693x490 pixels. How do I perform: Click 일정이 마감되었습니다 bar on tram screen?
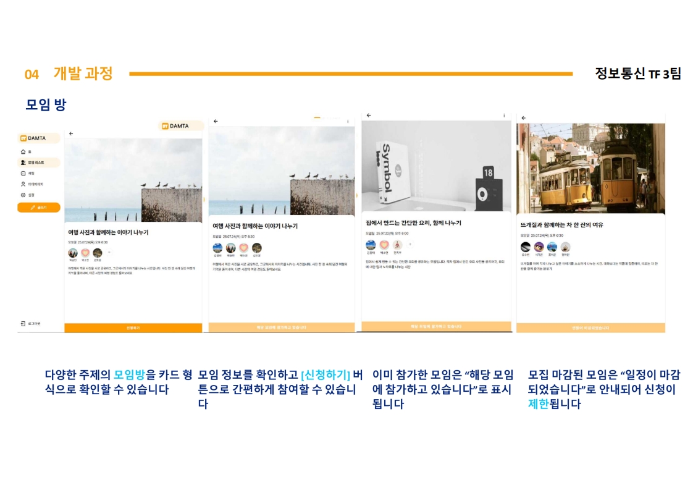[x=590, y=327]
